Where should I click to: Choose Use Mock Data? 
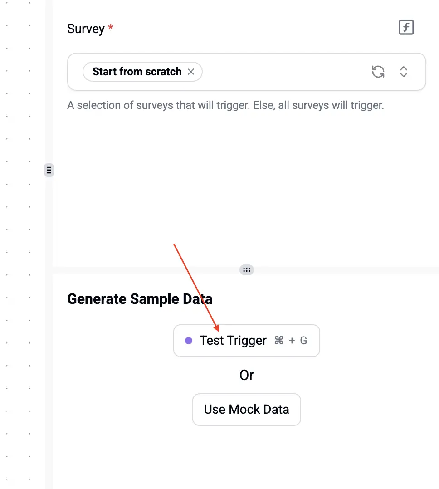click(x=246, y=410)
